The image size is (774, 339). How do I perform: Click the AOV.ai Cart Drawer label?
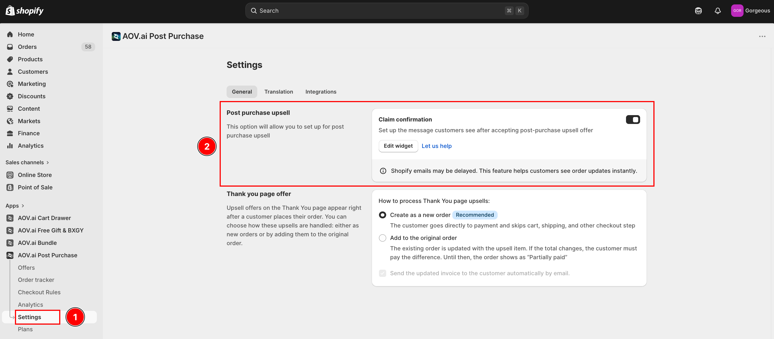(45, 218)
